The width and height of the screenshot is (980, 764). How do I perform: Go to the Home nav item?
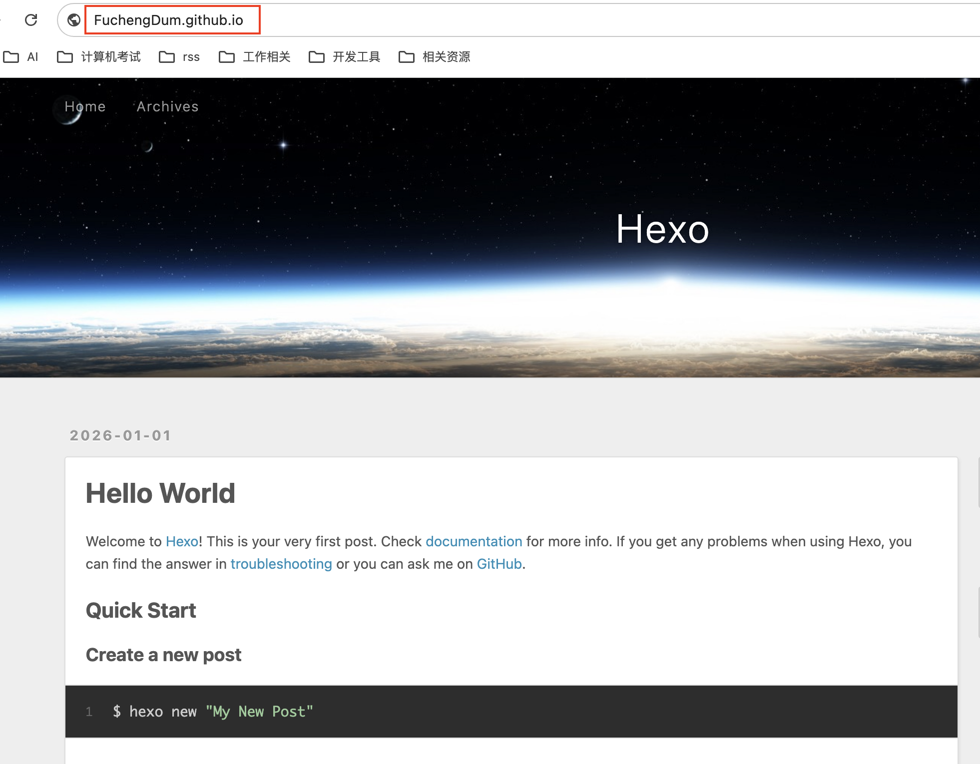pyautogui.click(x=85, y=106)
